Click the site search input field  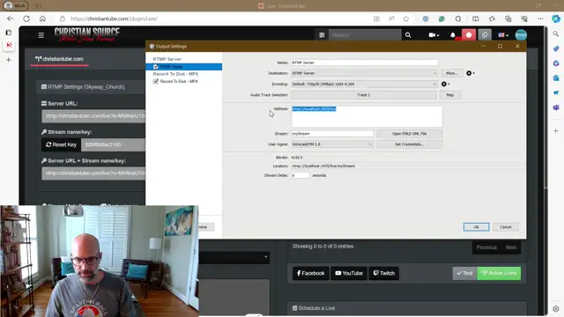point(365,35)
